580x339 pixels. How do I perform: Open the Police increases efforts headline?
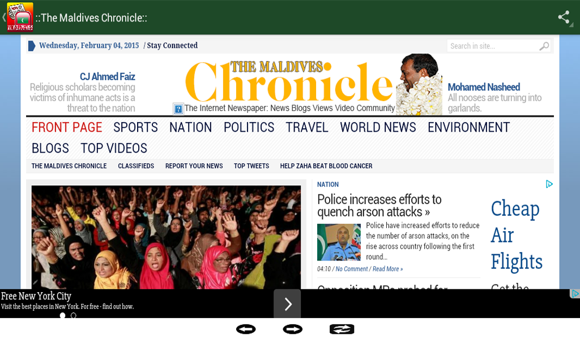click(379, 206)
